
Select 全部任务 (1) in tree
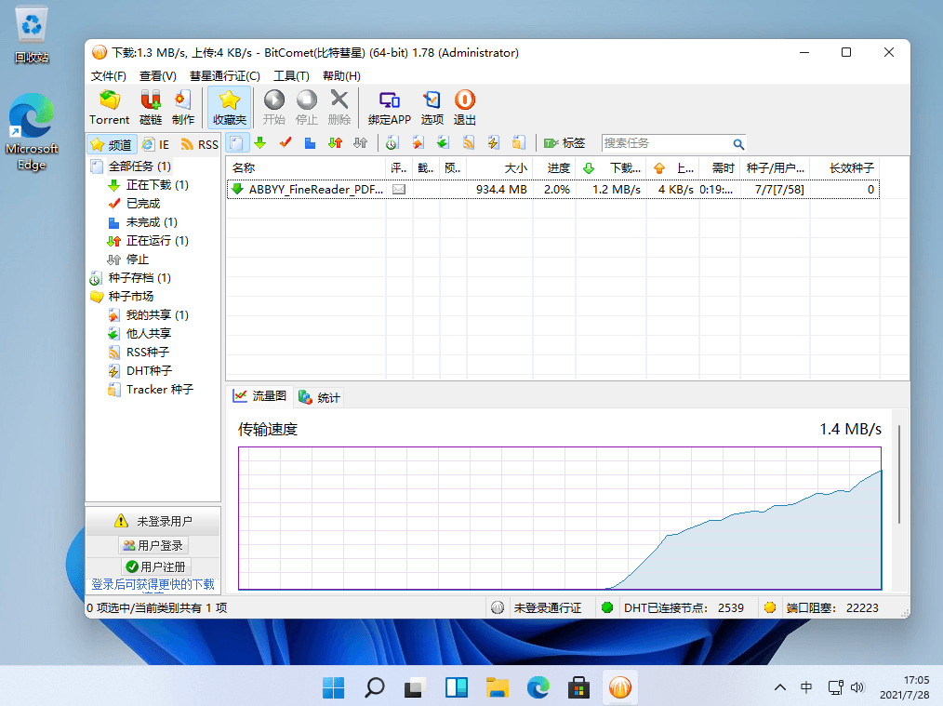click(x=139, y=166)
